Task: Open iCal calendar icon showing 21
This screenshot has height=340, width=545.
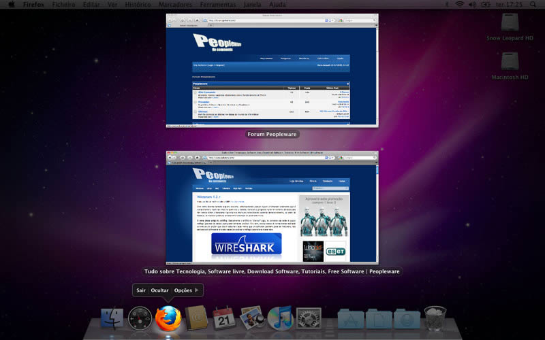Action: coord(224,319)
